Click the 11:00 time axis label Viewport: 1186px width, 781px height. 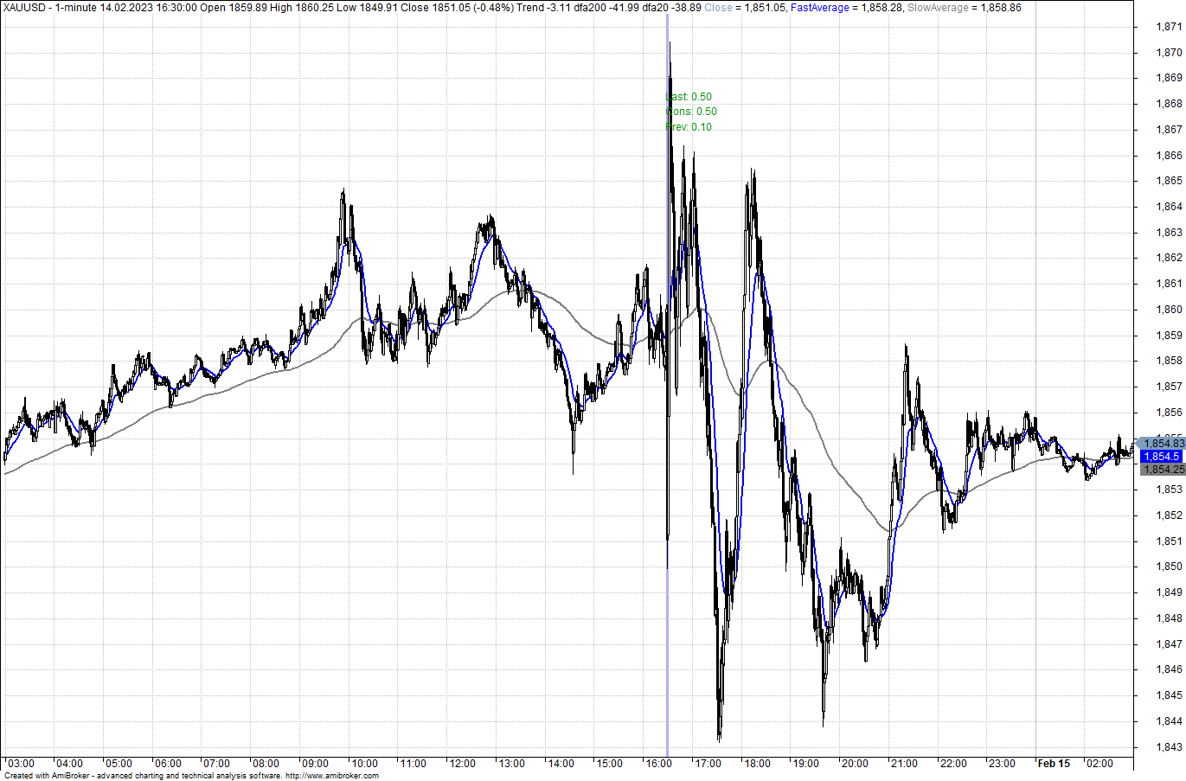413,764
